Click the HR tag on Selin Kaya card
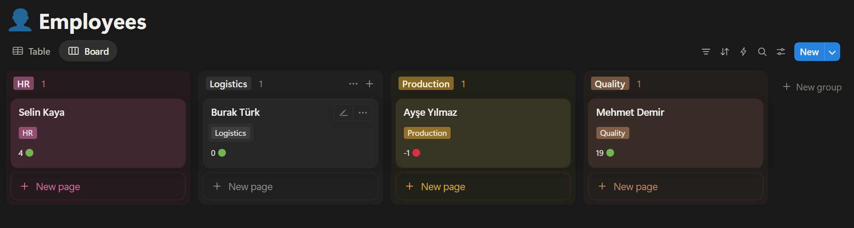This screenshot has height=228, width=854. pyautogui.click(x=28, y=133)
